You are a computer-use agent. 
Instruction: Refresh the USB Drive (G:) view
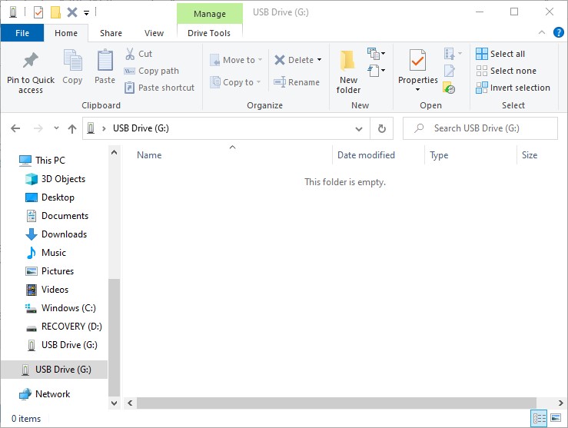point(382,128)
